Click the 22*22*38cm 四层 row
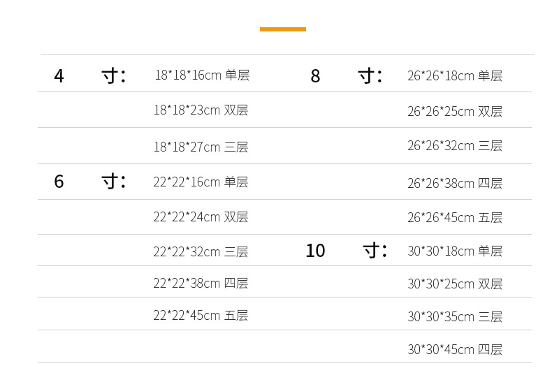The width and height of the screenshot is (559, 389). pyautogui.click(x=201, y=283)
